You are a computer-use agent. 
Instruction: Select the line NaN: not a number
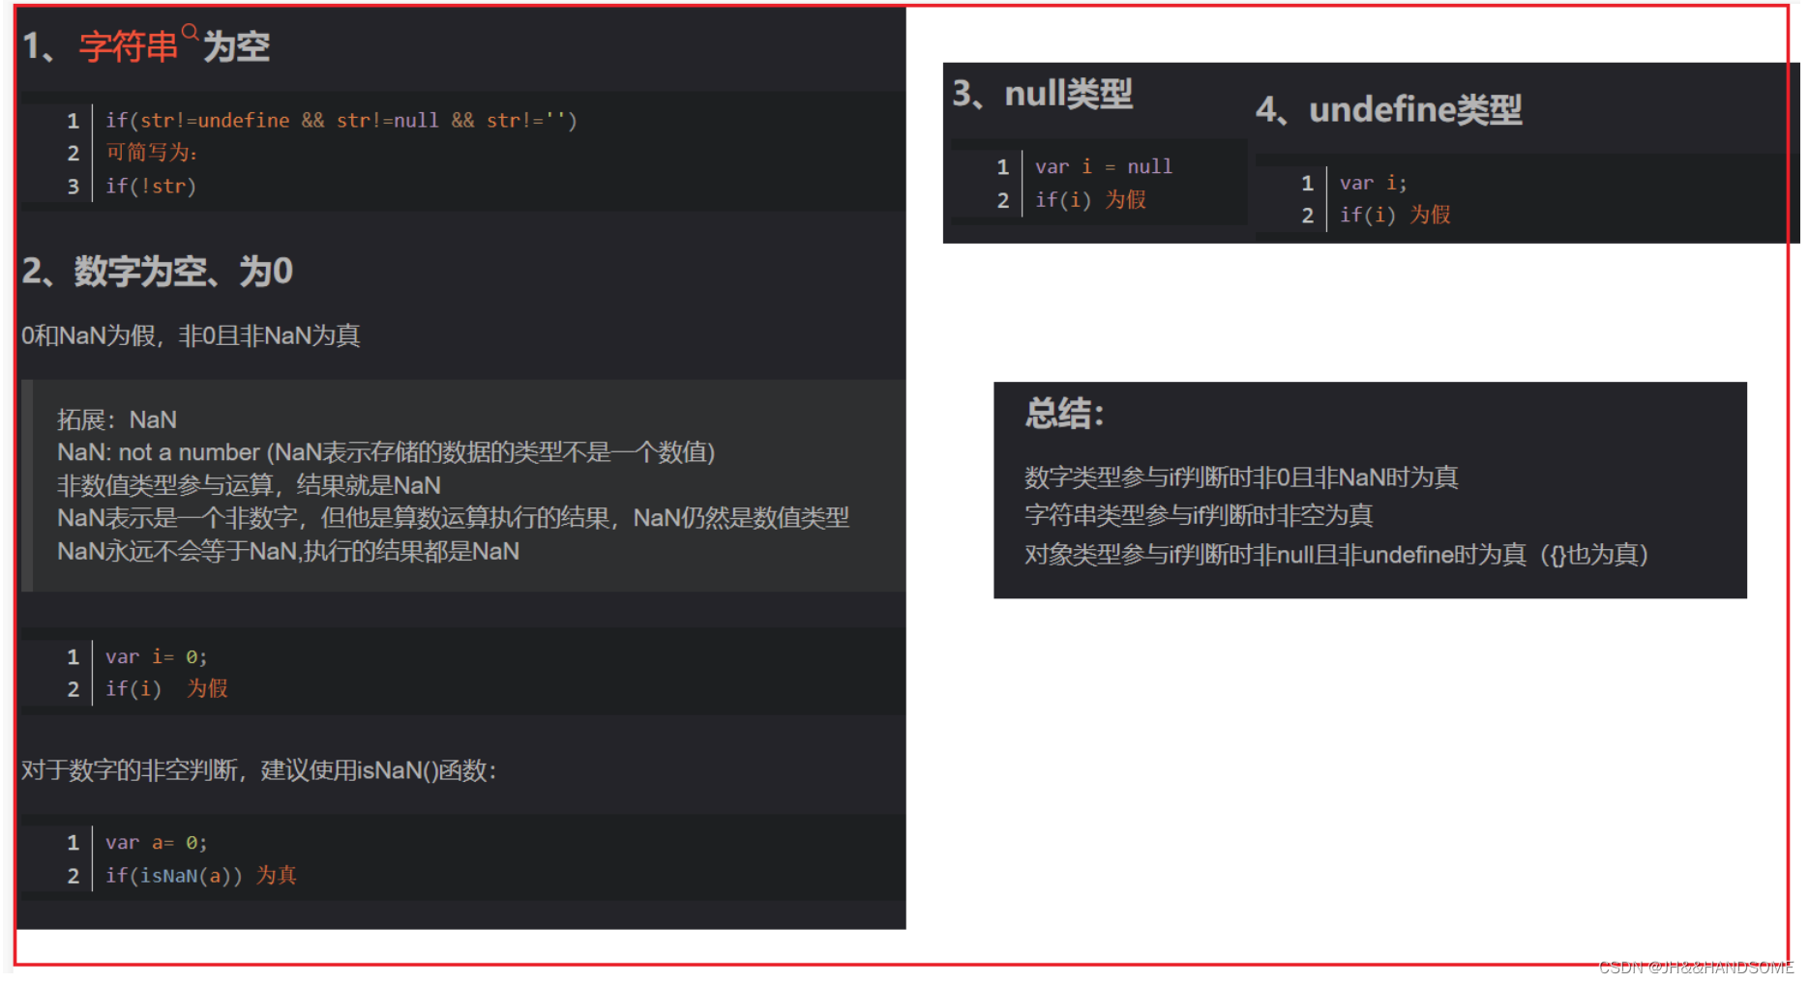(x=386, y=452)
